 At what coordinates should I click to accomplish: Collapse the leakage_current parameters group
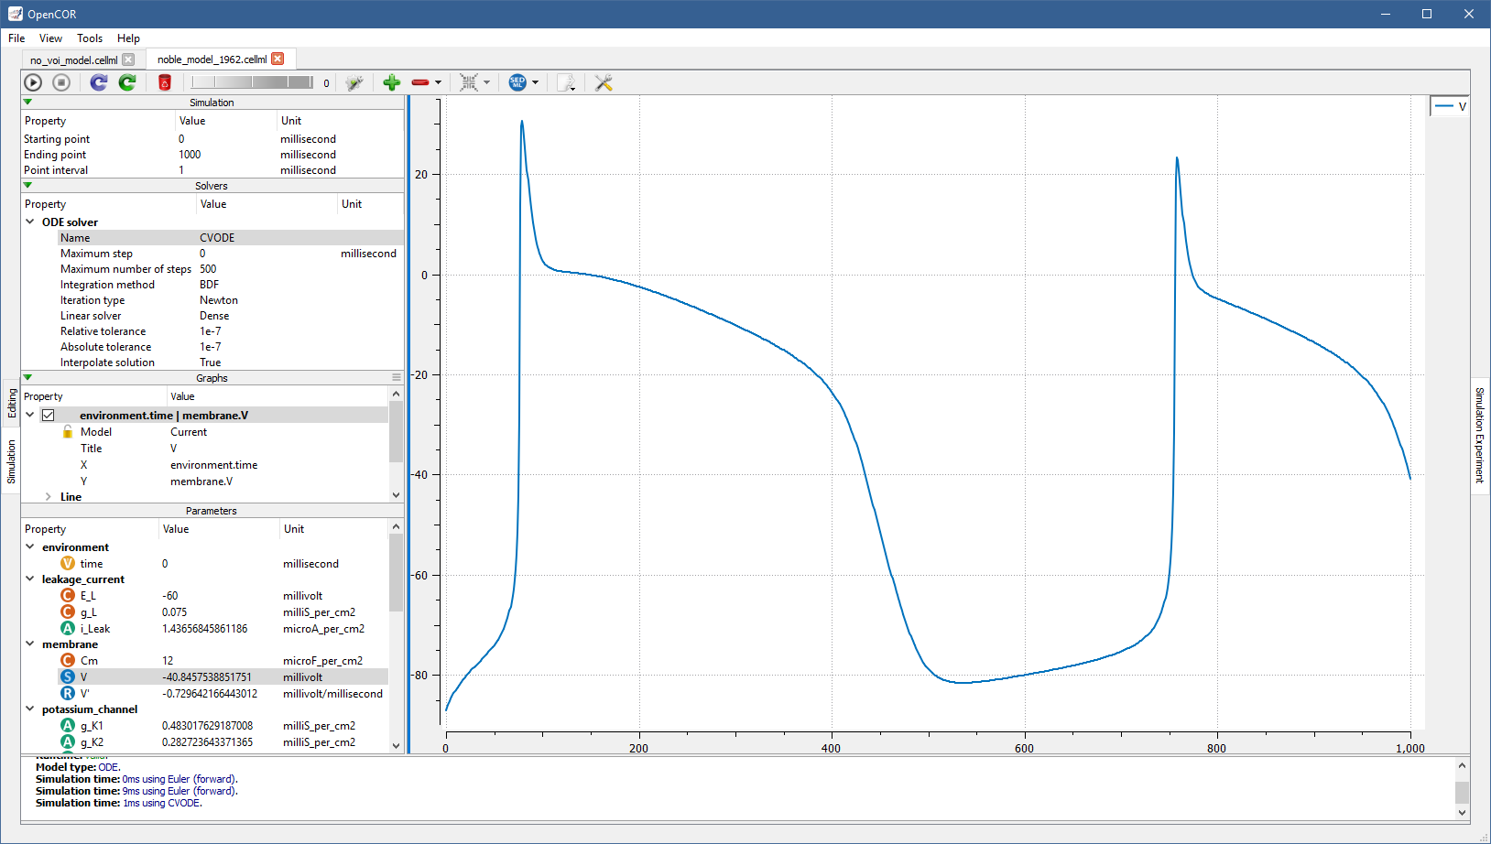30,579
